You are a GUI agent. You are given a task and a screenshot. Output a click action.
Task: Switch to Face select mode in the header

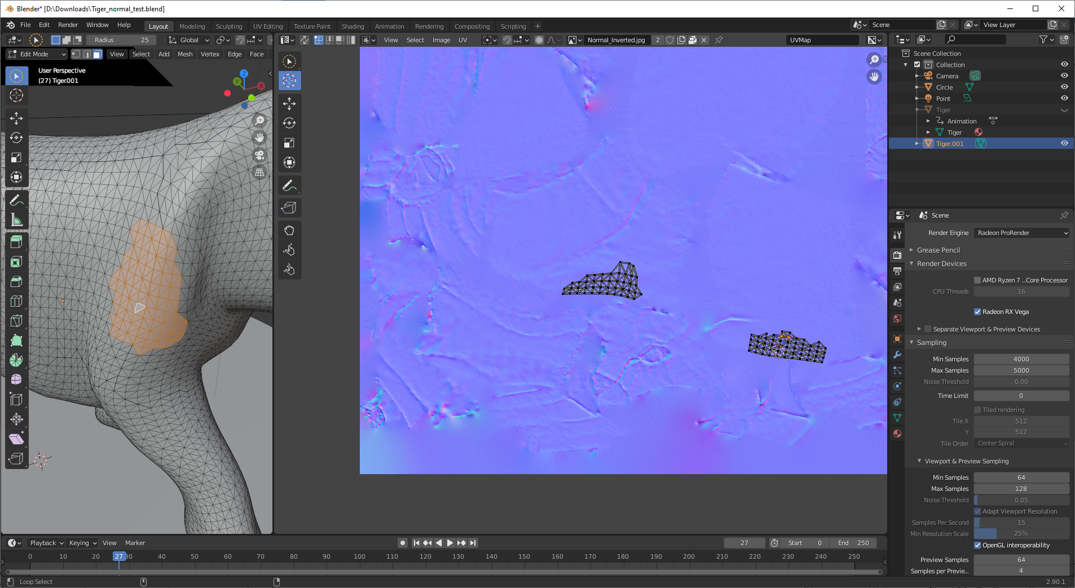(x=97, y=54)
